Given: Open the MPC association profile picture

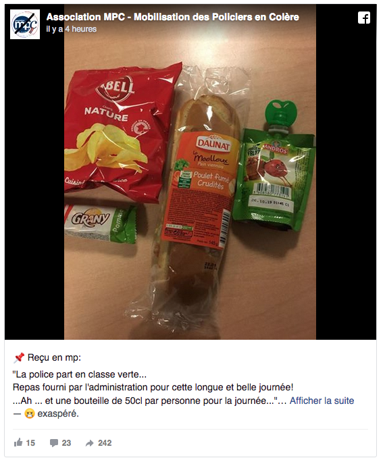Looking at the screenshot, I should coord(25,24).
